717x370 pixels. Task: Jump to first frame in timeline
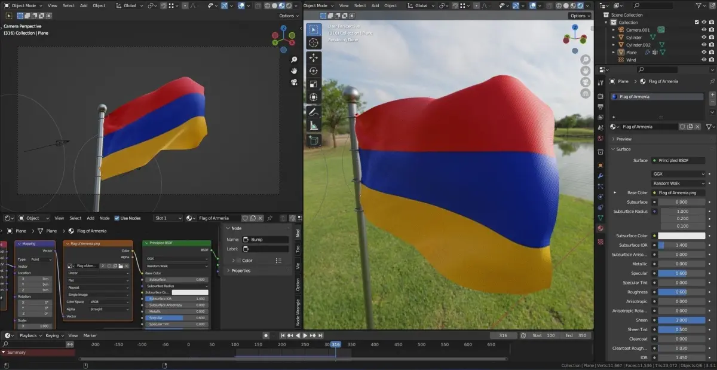tap(283, 335)
